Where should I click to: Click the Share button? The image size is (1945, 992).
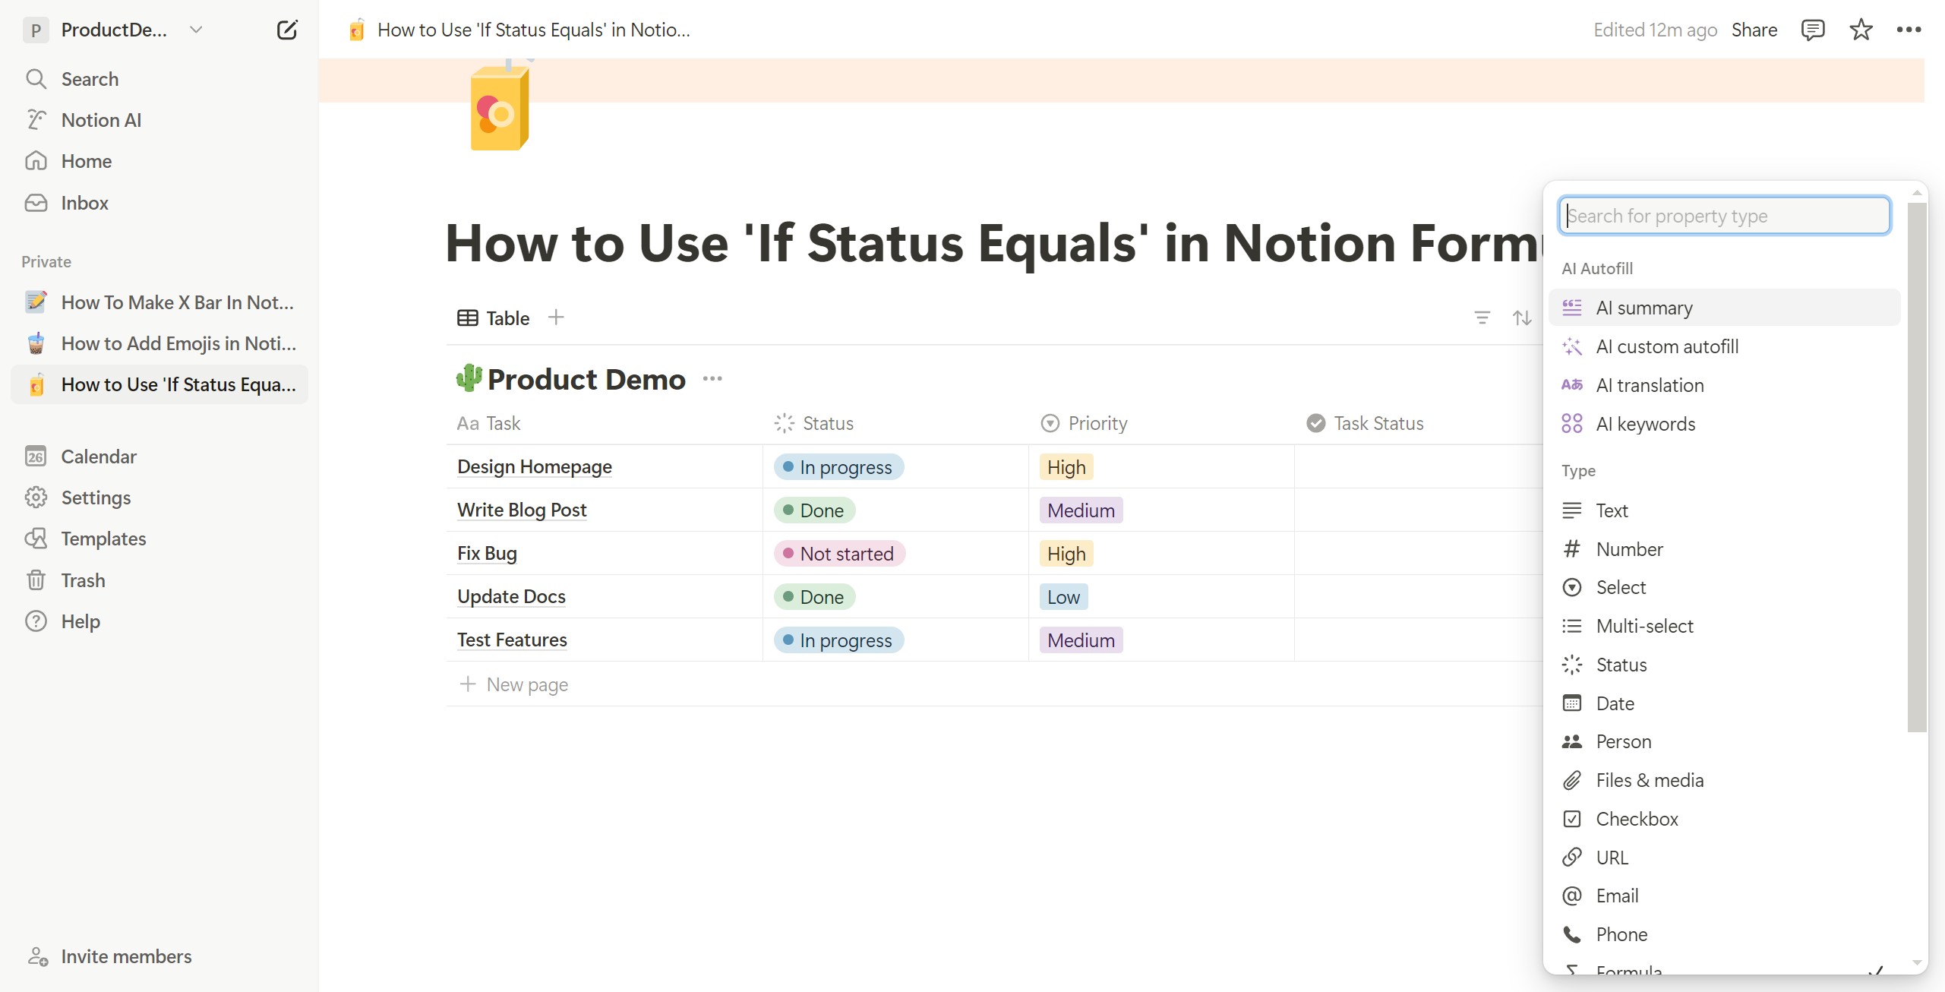pyautogui.click(x=1754, y=30)
